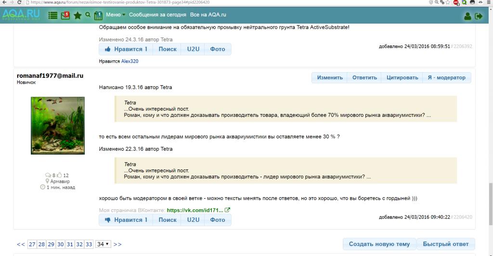Click U2U under romanaf1977 post
Image resolution: width=493 pixels, height=256 pixels.
pyautogui.click(x=193, y=220)
